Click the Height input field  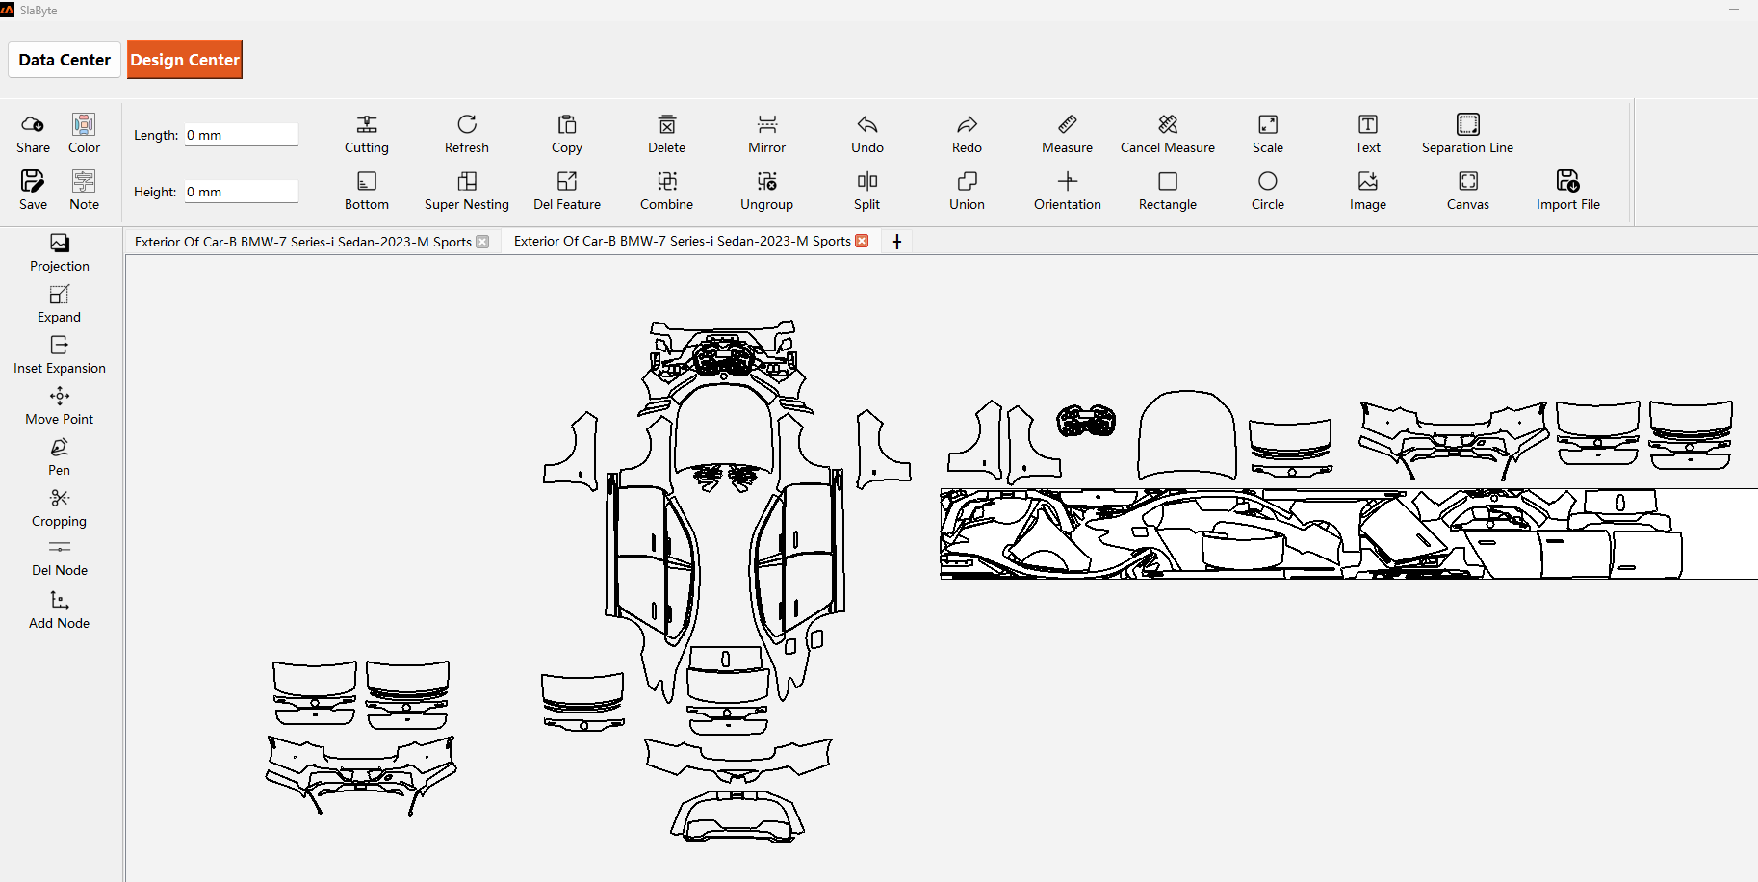(x=241, y=192)
